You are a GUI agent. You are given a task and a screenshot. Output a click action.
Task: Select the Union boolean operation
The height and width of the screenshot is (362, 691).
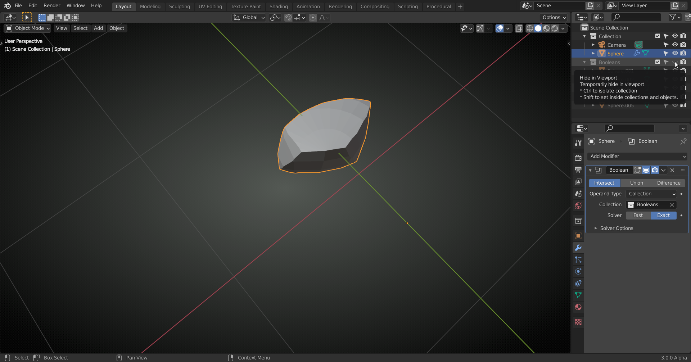click(636, 183)
